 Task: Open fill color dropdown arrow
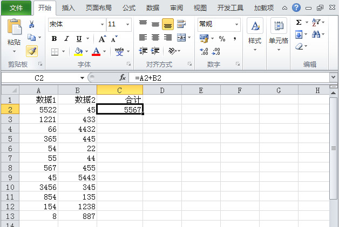click(86, 52)
